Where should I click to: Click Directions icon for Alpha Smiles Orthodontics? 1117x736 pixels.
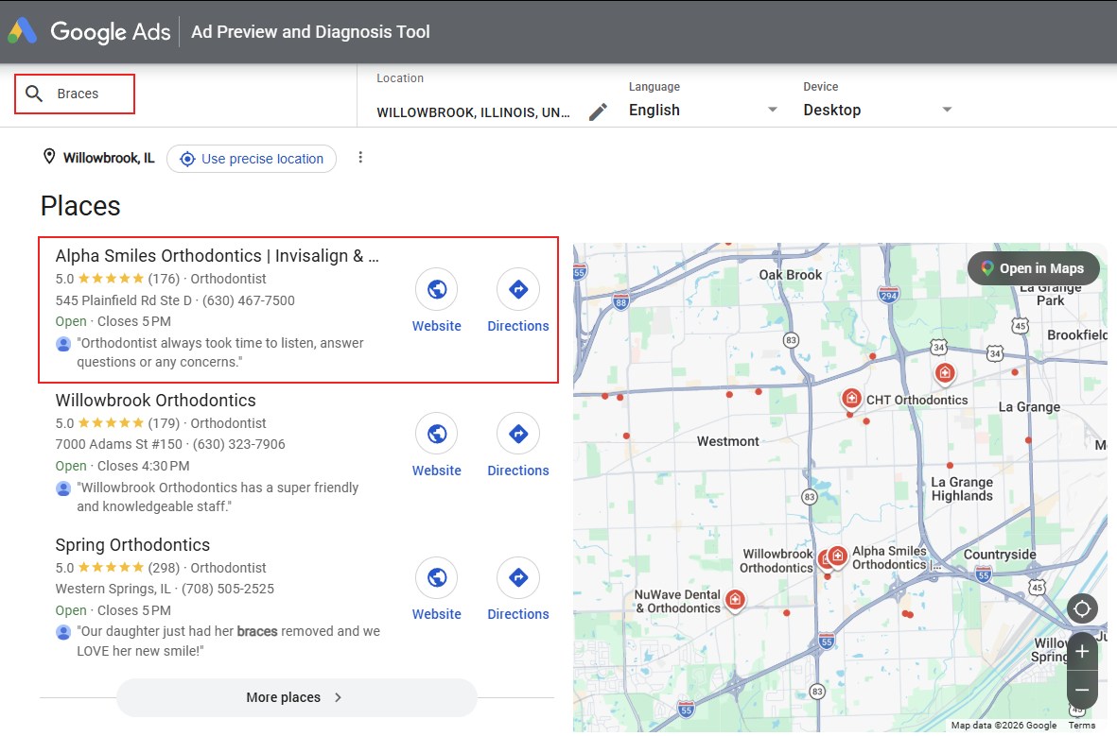coord(518,289)
